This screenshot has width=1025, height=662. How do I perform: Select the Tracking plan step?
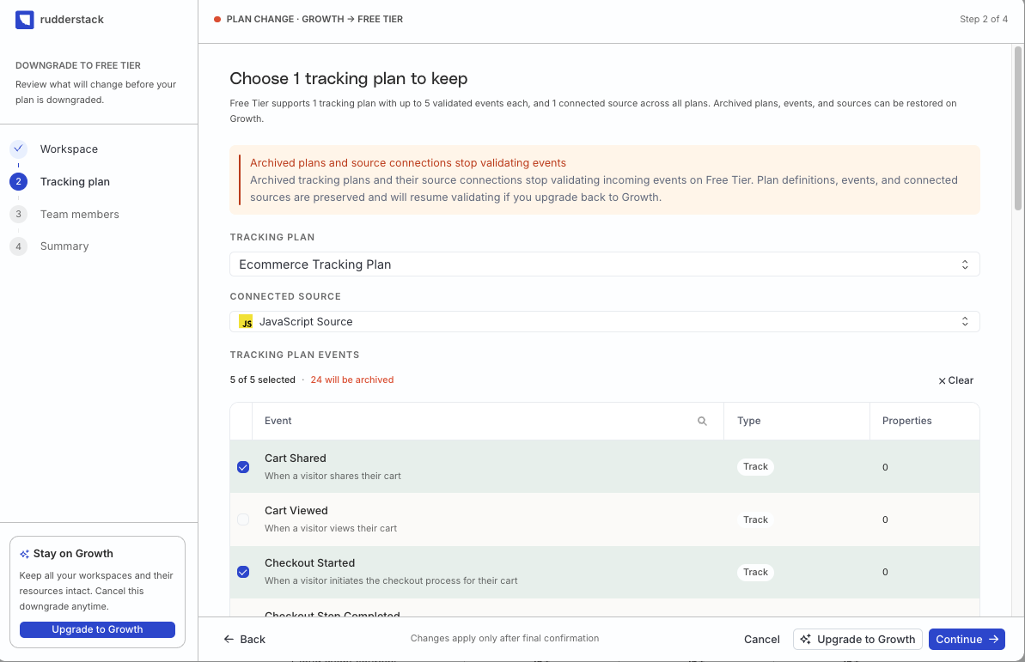[75, 182]
